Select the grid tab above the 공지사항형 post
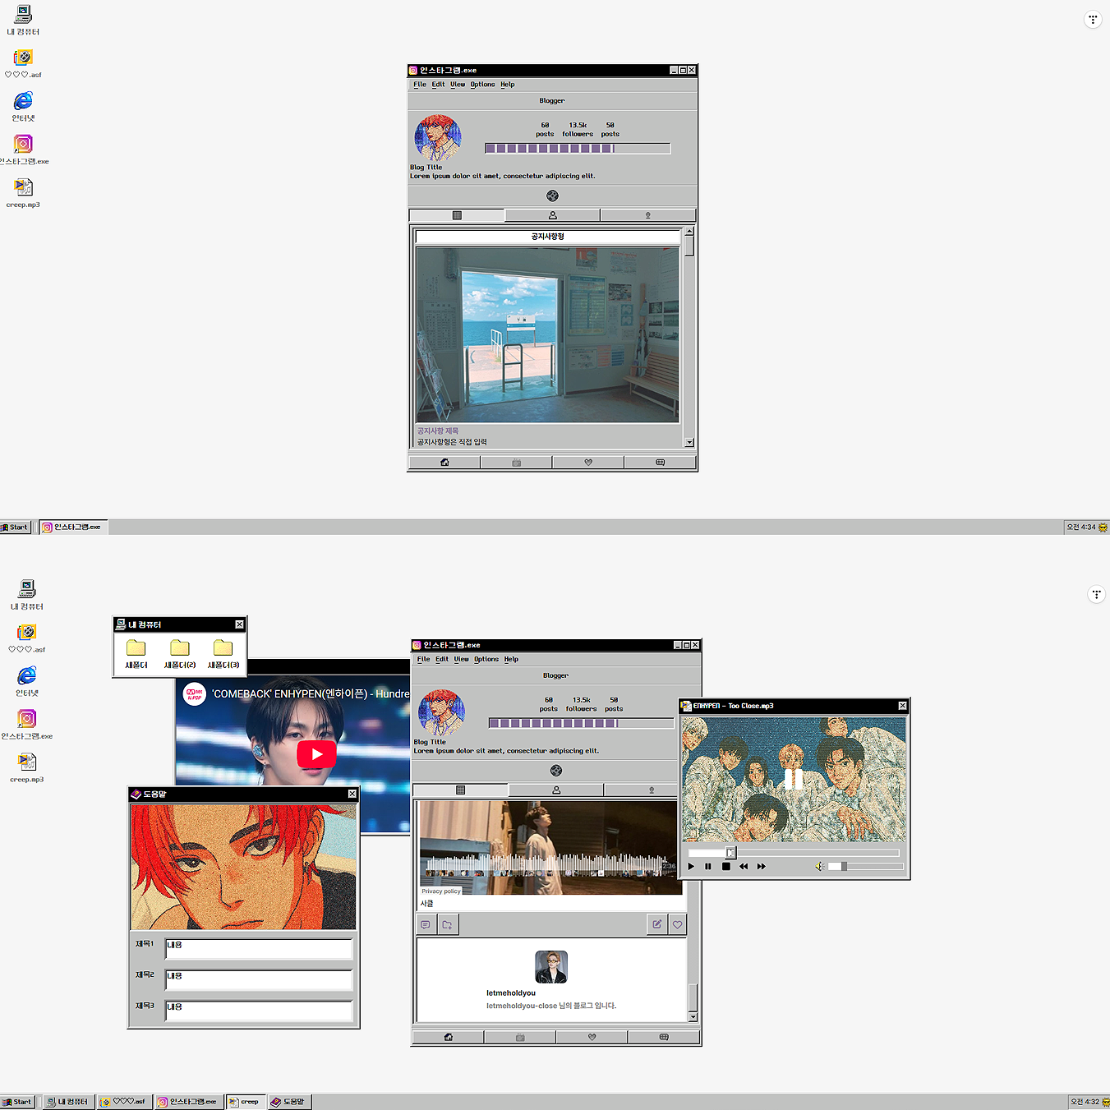The width and height of the screenshot is (1110, 1110). coord(457,215)
